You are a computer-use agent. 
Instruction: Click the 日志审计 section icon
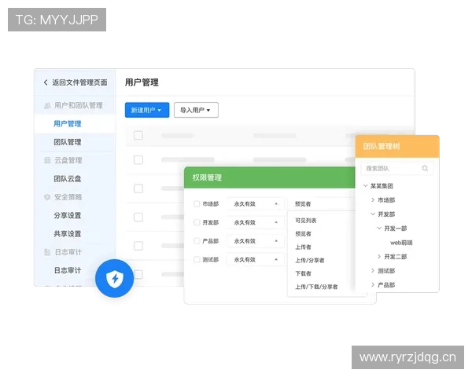[47, 252]
